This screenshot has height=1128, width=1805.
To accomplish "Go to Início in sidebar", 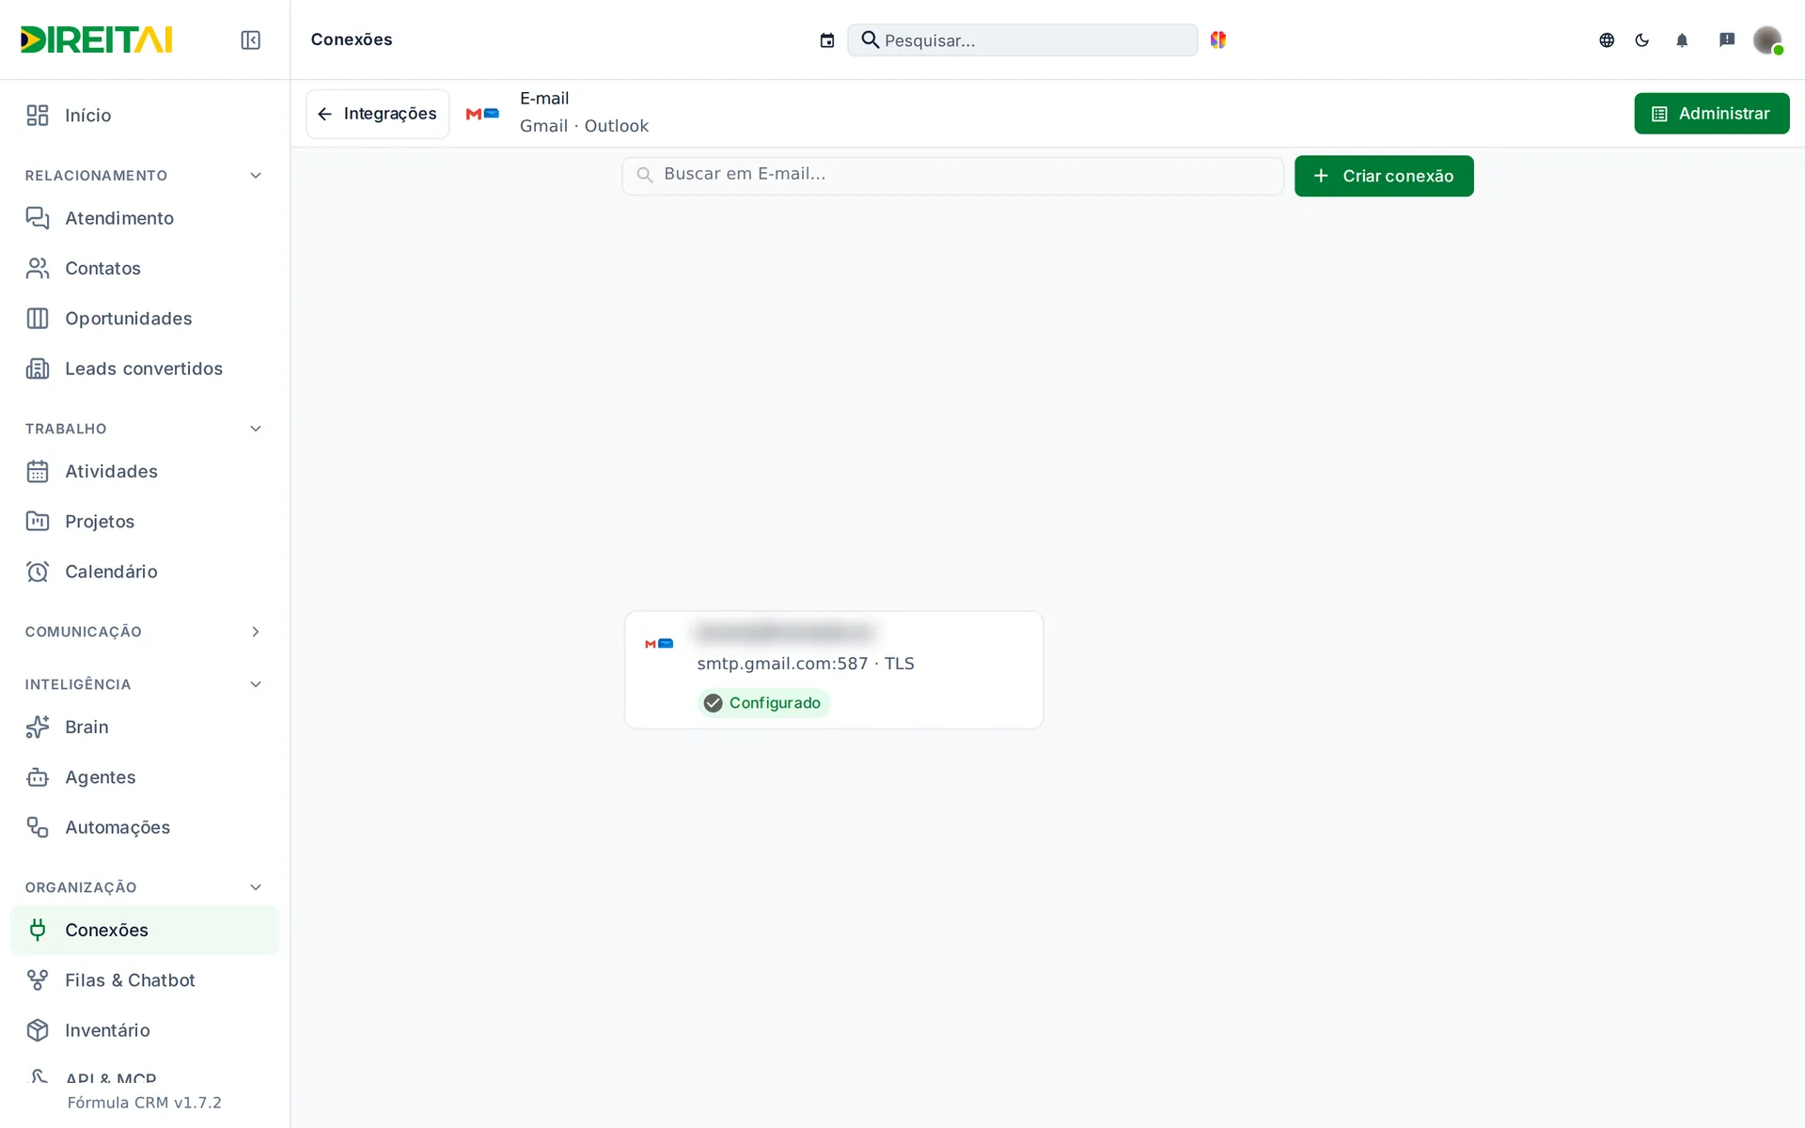I will pos(145,115).
